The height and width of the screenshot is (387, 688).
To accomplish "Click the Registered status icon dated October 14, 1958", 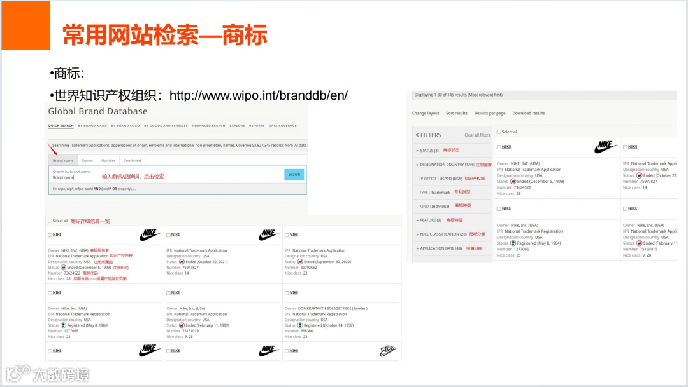I will (x=300, y=325).
